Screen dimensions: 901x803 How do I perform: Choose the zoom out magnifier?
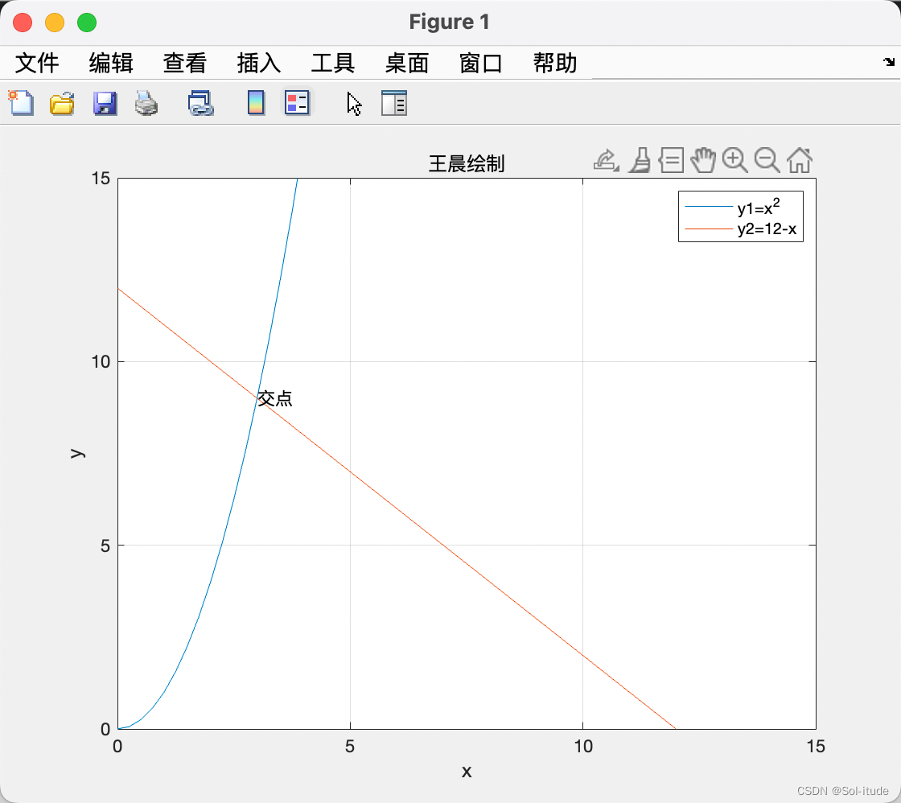(x=767, y=160)
